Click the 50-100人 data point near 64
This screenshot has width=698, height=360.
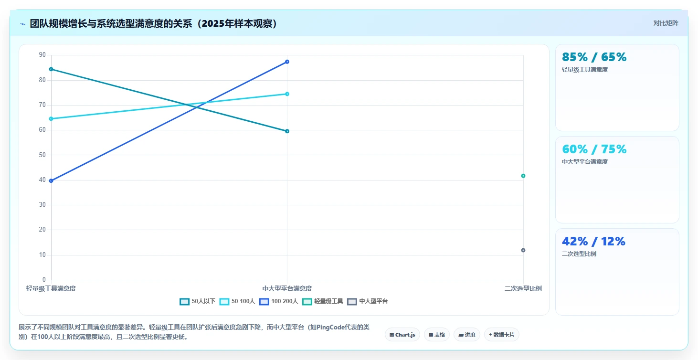coord(51,119)
